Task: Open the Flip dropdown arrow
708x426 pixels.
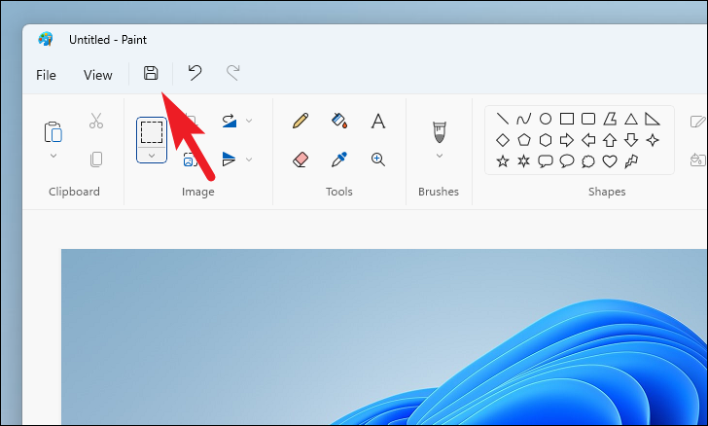Action: coord(249,160)
